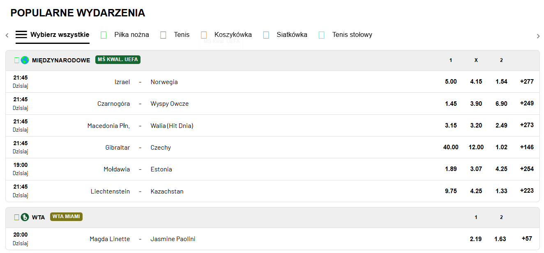Click the globe icon next to Międzynarodowe
Screen dimensions: 544x253
(x=25, y=60)
